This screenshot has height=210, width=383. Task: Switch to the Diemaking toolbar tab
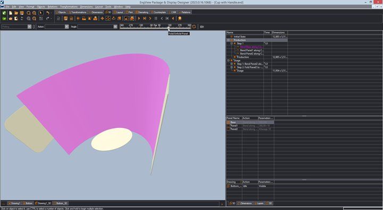point(142,12)
